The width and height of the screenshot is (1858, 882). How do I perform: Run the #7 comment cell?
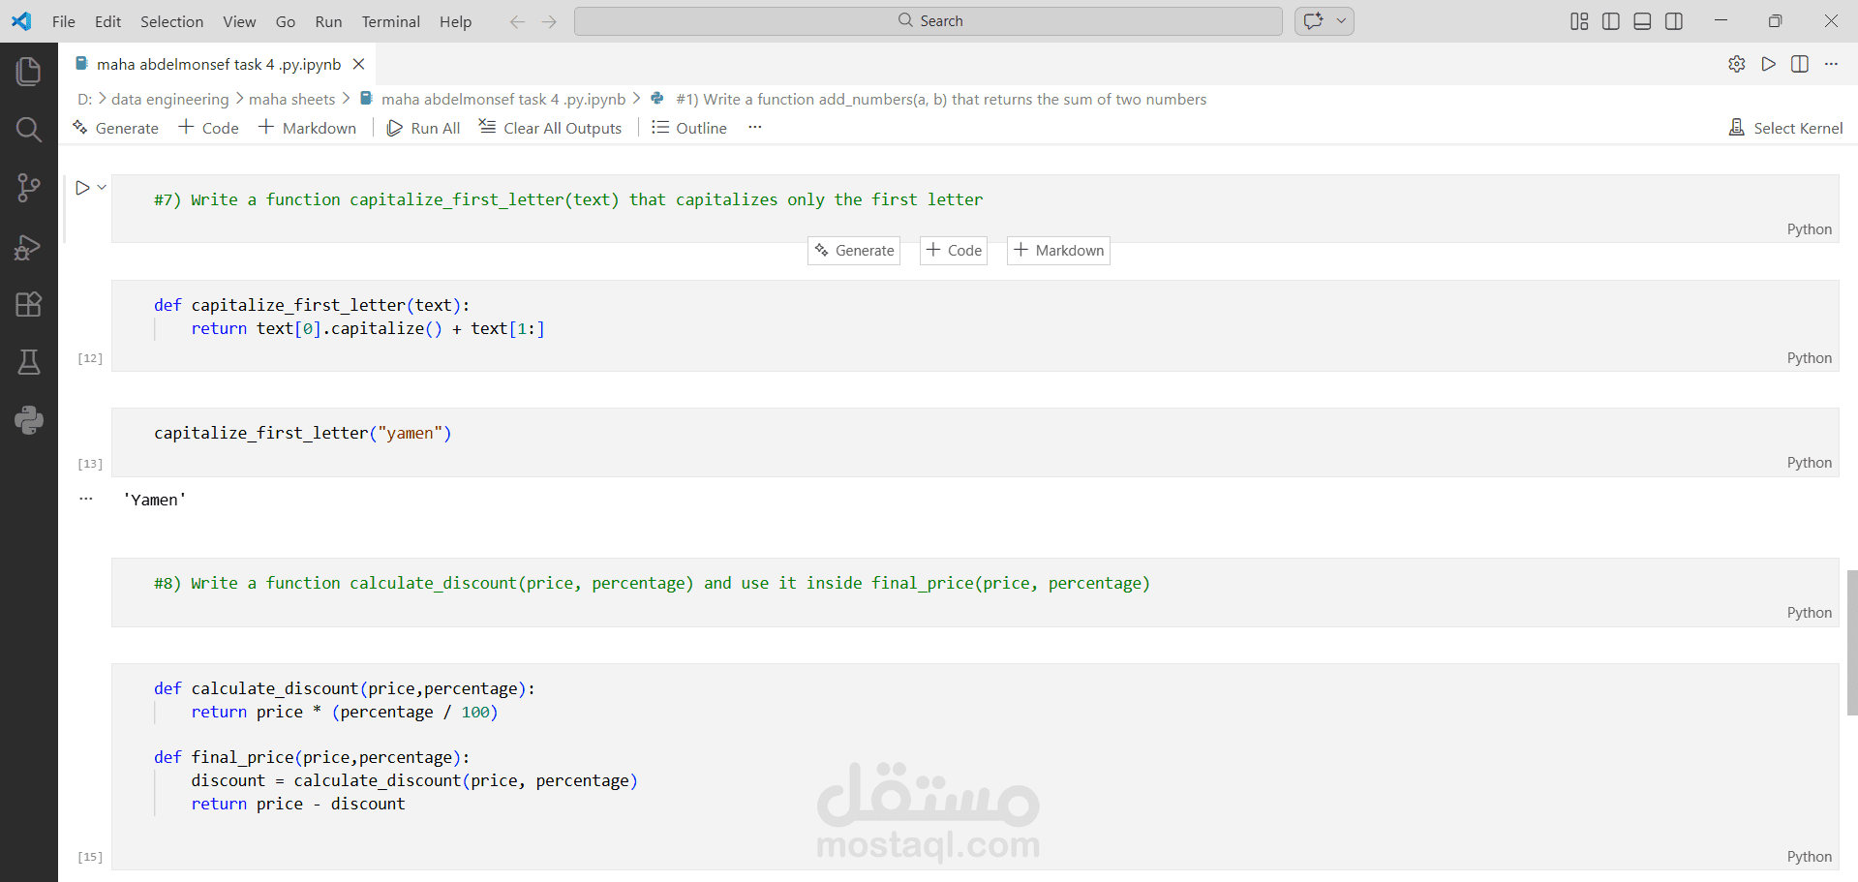point(82,188)
